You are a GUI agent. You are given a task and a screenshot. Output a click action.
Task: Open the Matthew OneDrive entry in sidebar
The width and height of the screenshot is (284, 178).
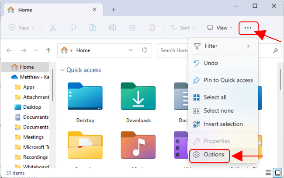tap(30, 77)
